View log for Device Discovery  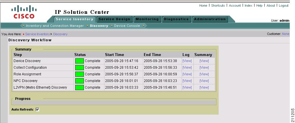pyautogui.click(x=187, y=61)
